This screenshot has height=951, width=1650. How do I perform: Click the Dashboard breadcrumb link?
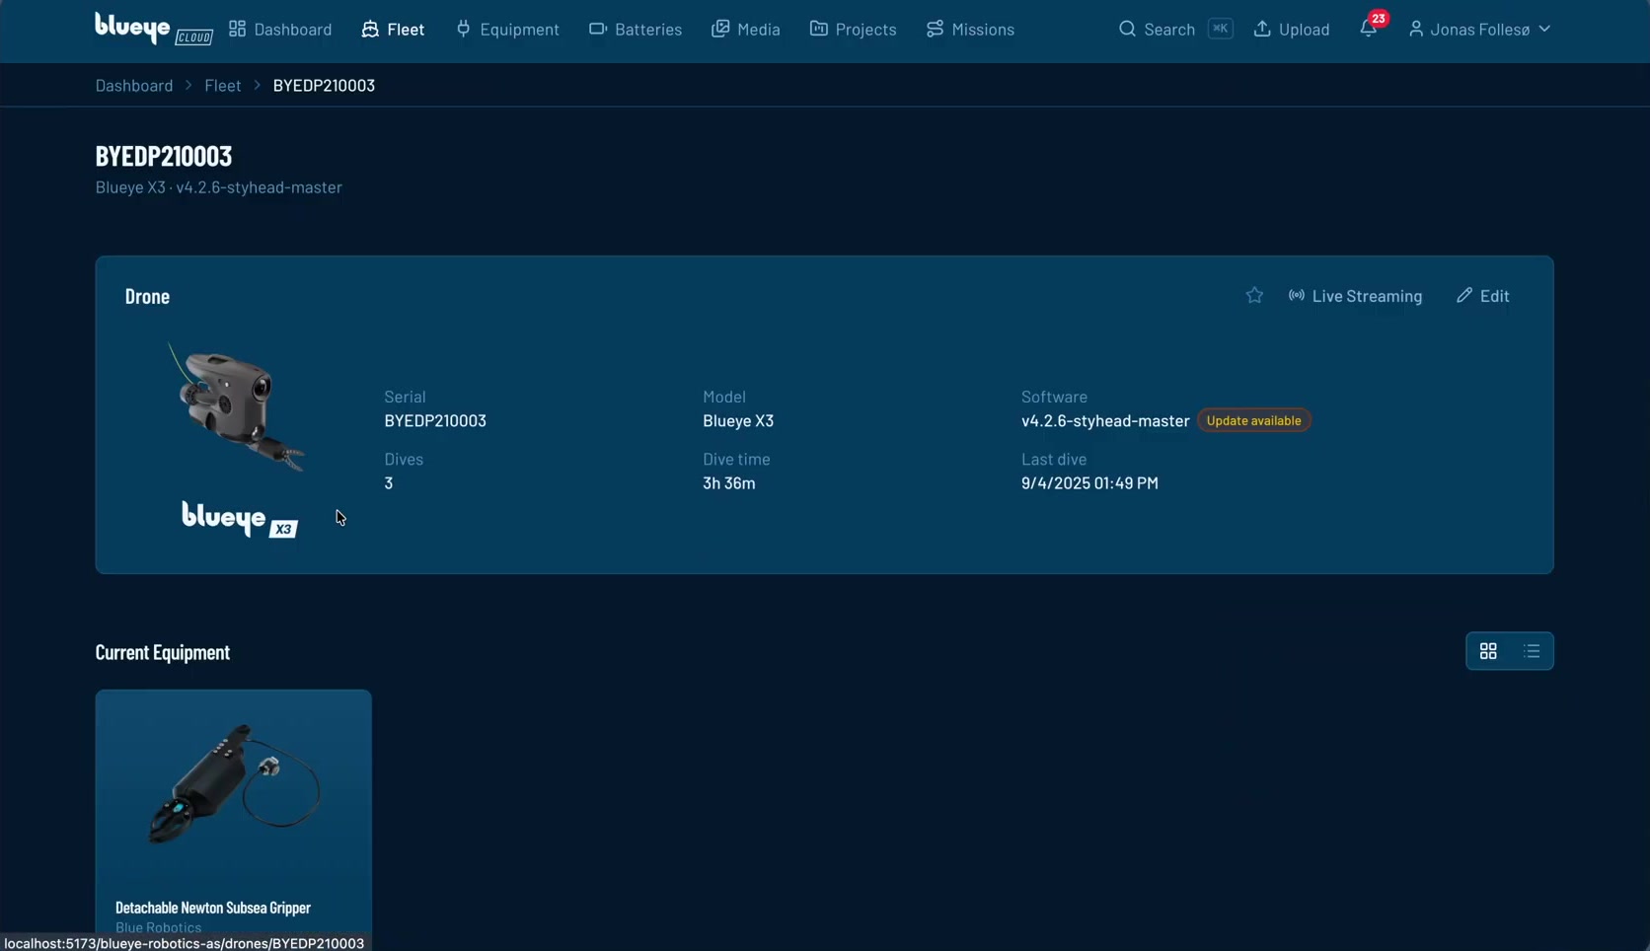pyautogui.click(x=134, y=85)
